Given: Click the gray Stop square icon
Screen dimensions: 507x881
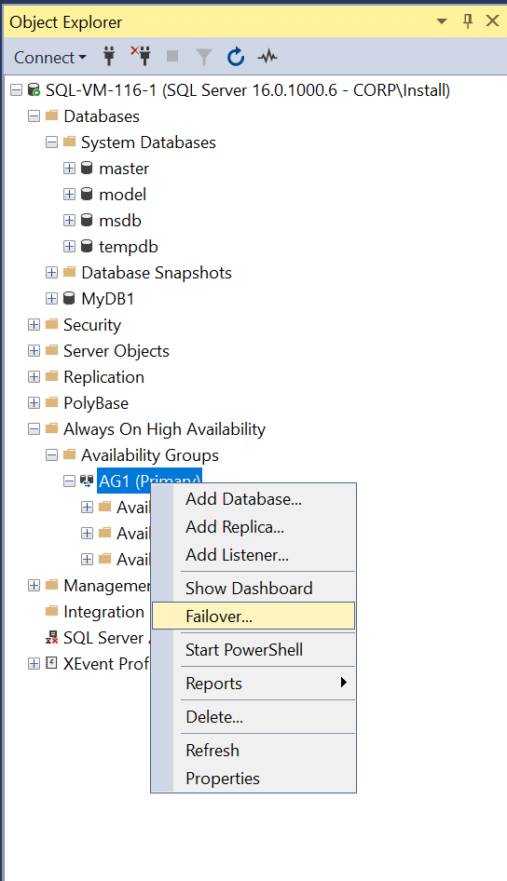Looking at the screenshot, I should pyautogui.click(x=172, y=56).
